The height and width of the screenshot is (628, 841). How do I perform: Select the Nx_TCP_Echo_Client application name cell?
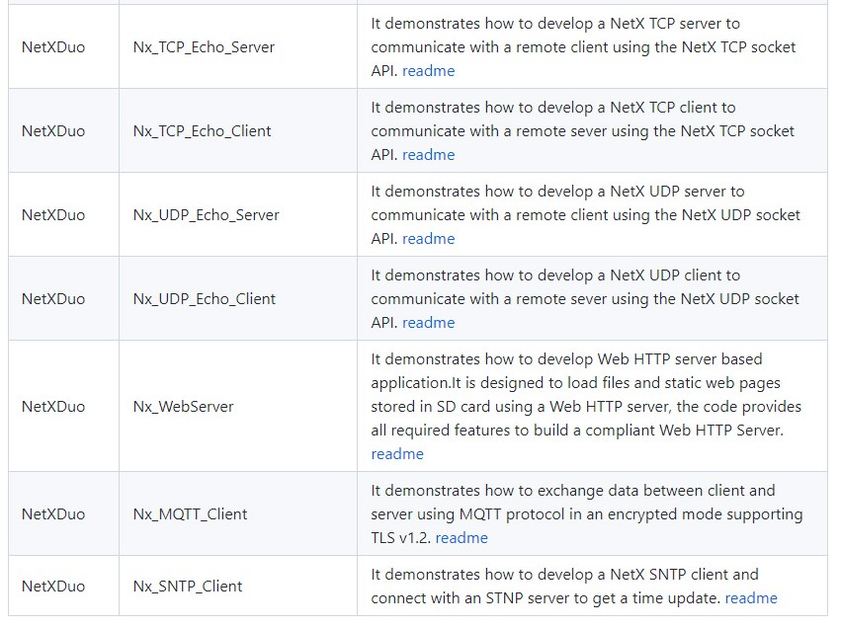(238, 130)
